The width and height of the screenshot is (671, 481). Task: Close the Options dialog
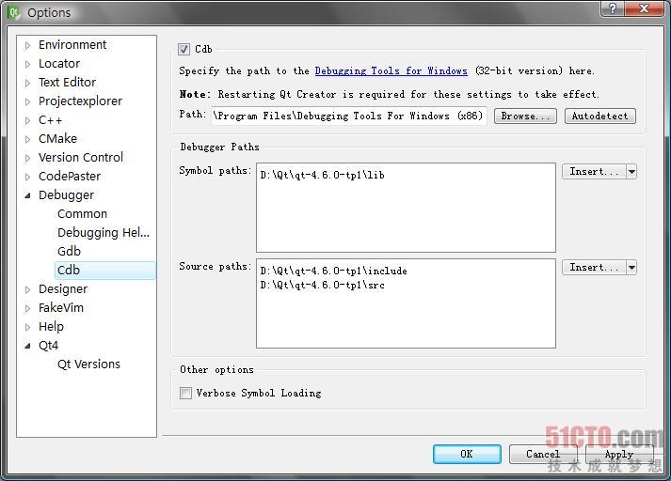[644, 8]
